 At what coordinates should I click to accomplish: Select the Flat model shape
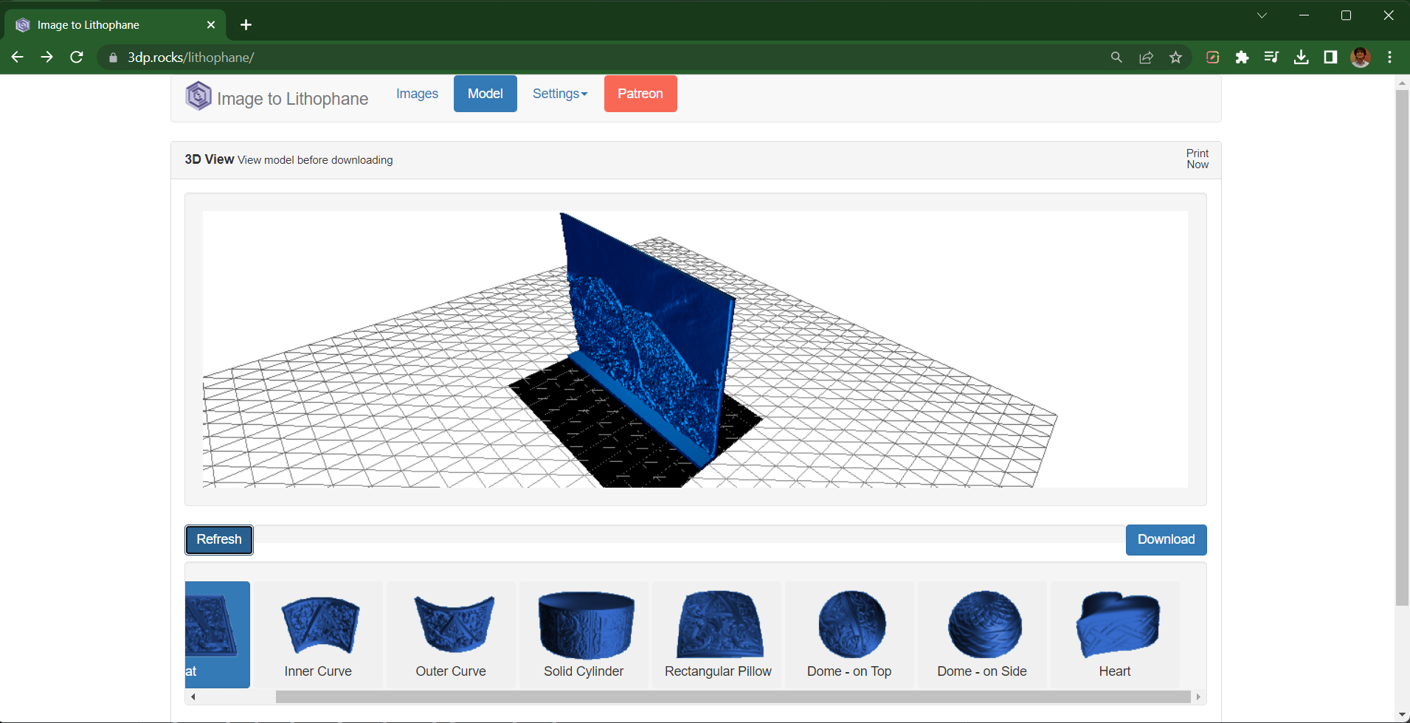click(x=218, y=634)
